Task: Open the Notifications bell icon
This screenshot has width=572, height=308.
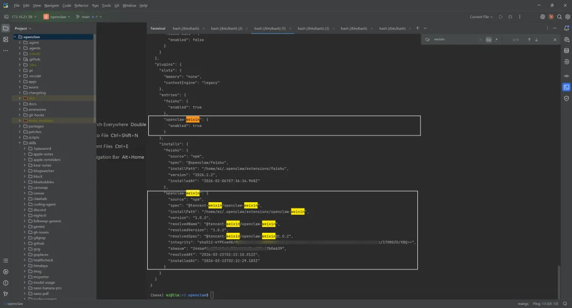Action: 566,28
